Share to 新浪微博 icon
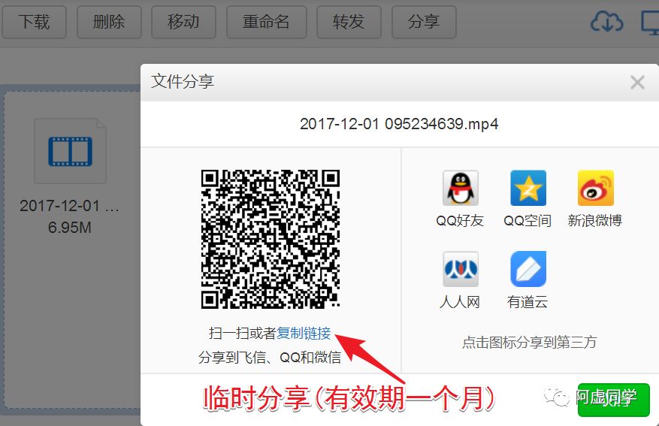Screen dimensions: 659x426 point(596,188)
